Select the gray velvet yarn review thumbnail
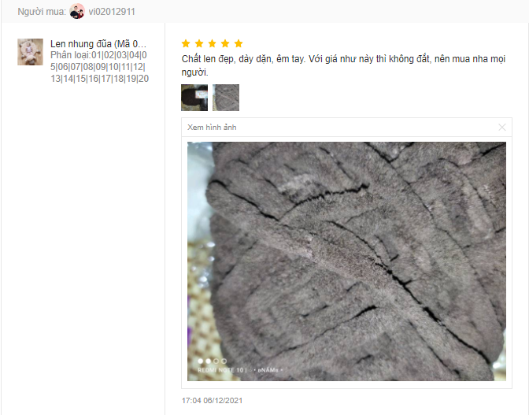Viewport: 529px width, 415px height. [226, 98]
